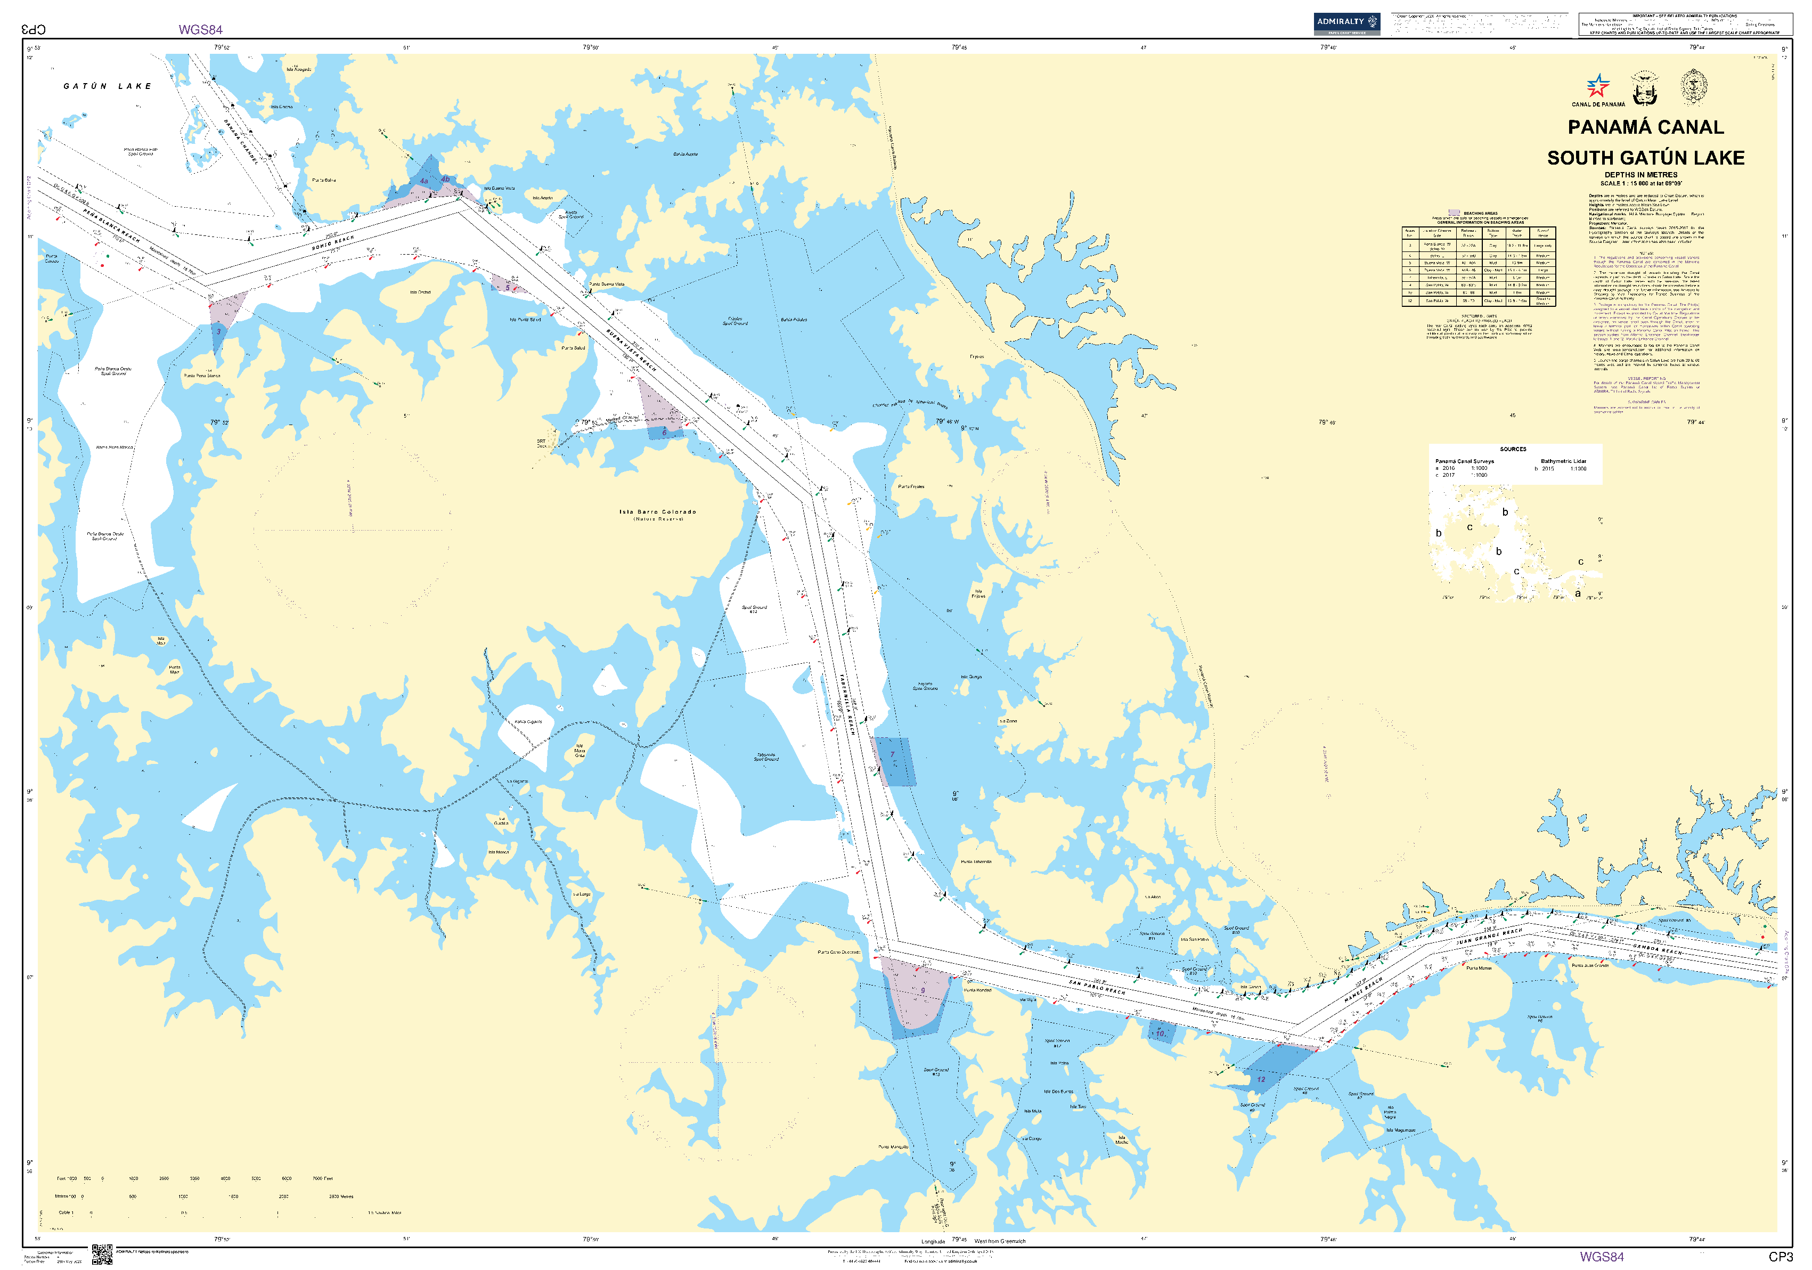The image size is (1812, 1270).
Task: Click beaching area 4b
Action: (x=445, y=178)
